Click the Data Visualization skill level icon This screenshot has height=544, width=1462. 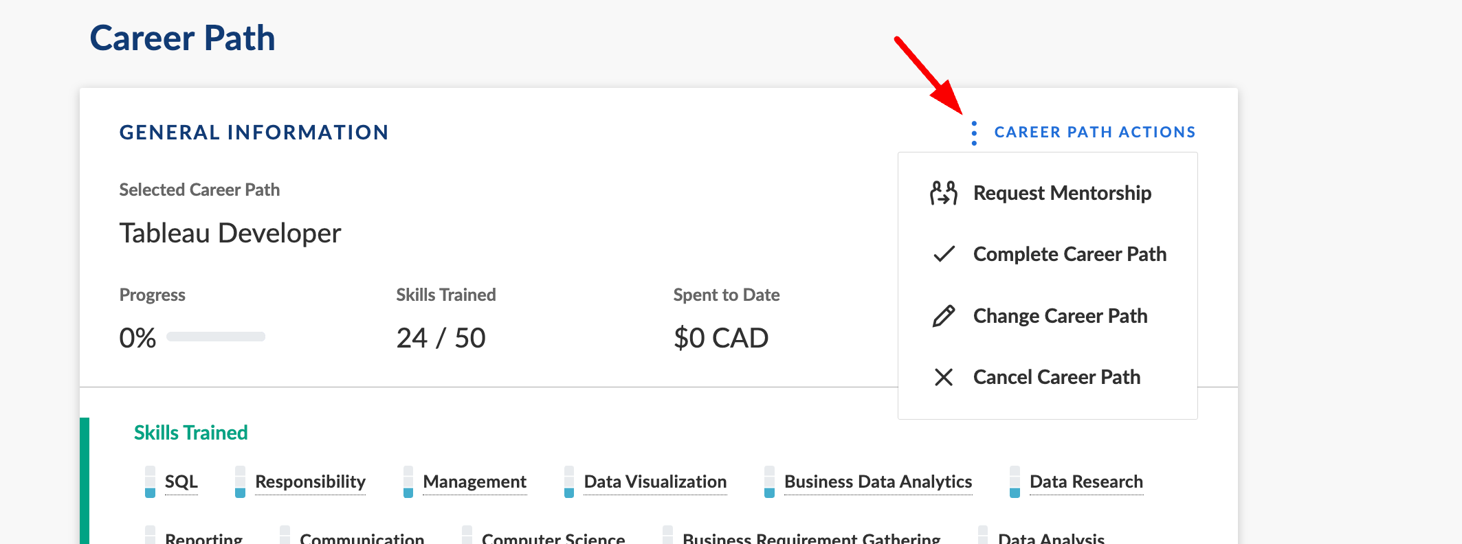pyautogui.click(x=569, y=482)
